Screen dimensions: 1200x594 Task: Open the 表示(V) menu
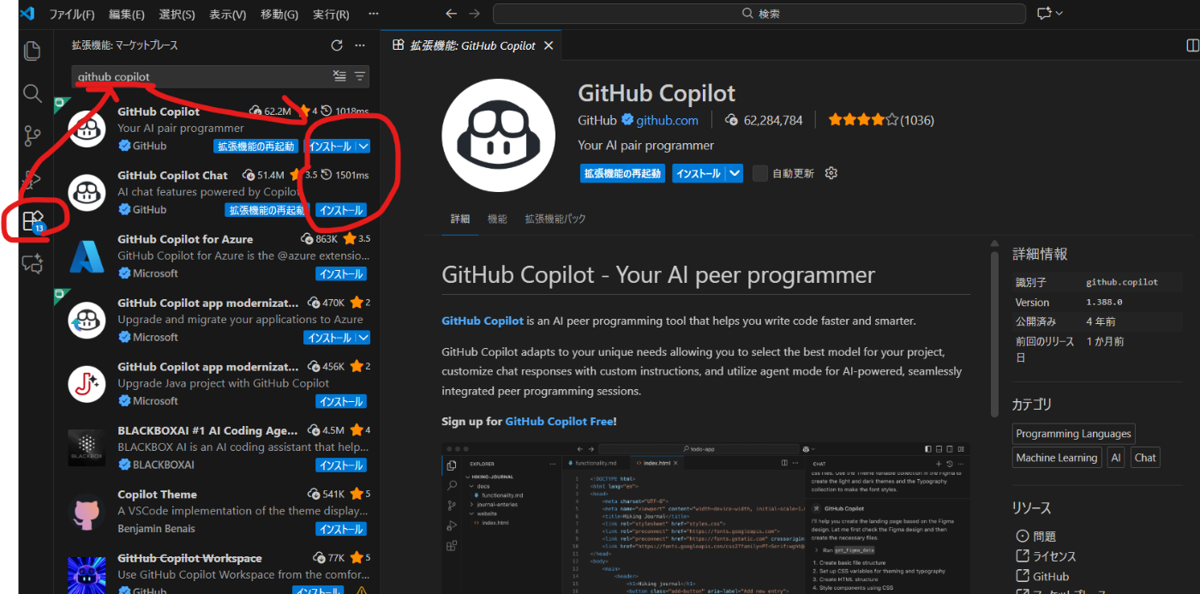coord(228,14)
